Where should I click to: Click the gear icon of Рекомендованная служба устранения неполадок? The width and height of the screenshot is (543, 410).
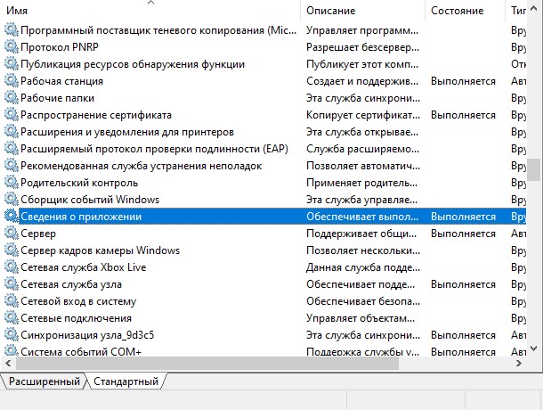point(11,166)
